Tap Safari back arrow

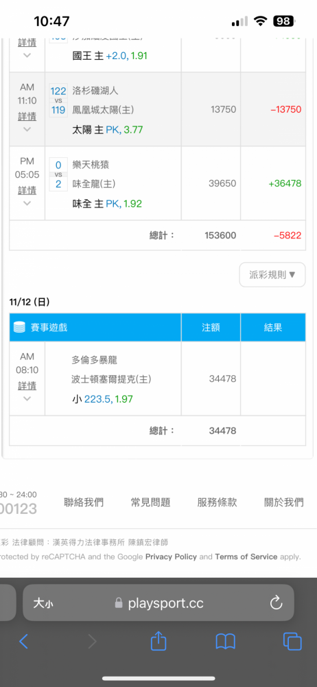click(x=23, y=642)
